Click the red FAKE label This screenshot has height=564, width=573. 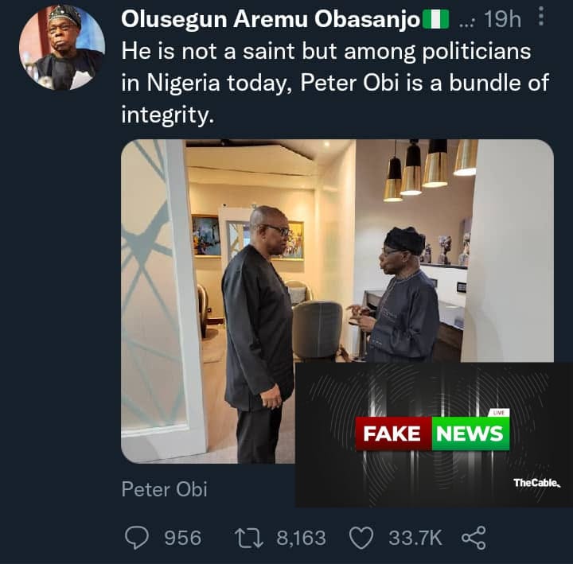[394, 434]
